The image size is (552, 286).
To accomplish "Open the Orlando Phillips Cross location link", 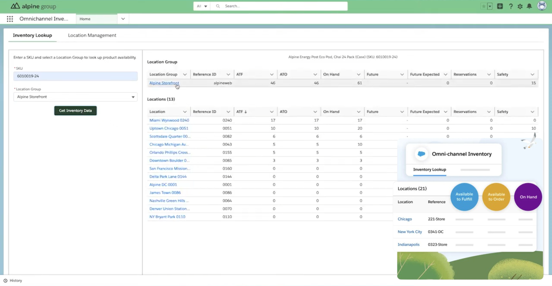I will click(170, 152).
